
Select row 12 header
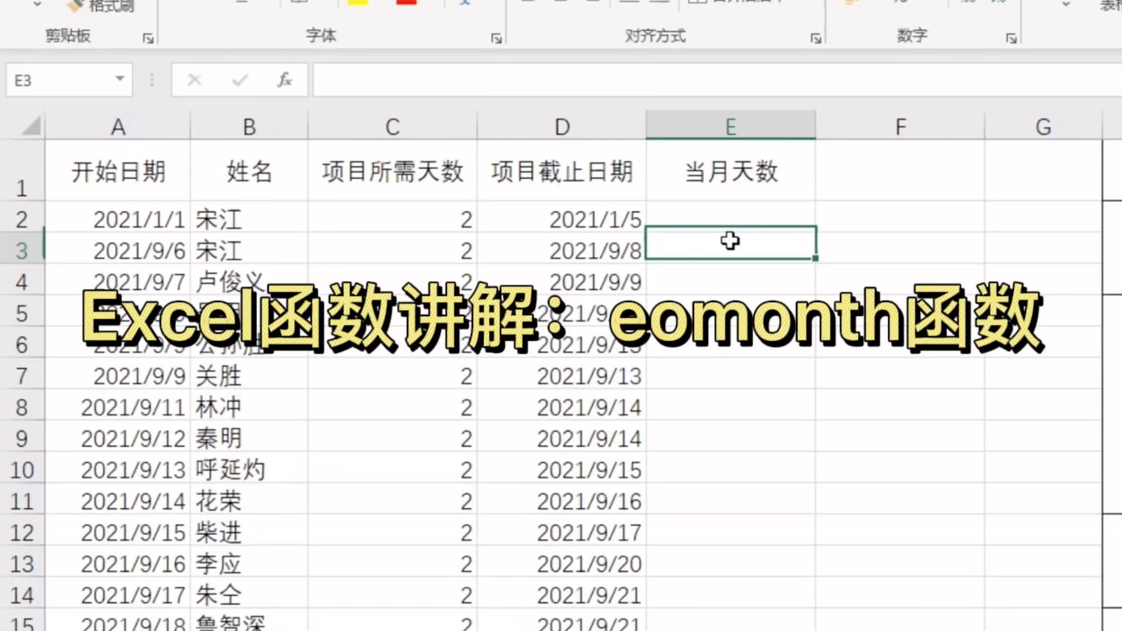22,532
